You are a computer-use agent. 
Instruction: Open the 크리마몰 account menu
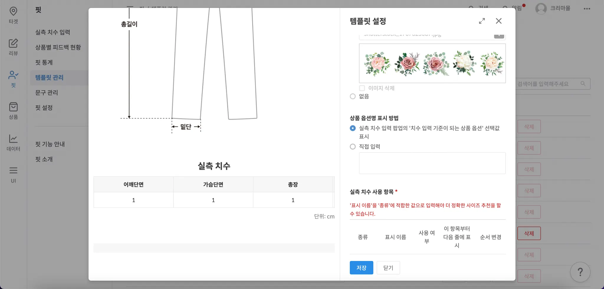click(x=553, y=8)
